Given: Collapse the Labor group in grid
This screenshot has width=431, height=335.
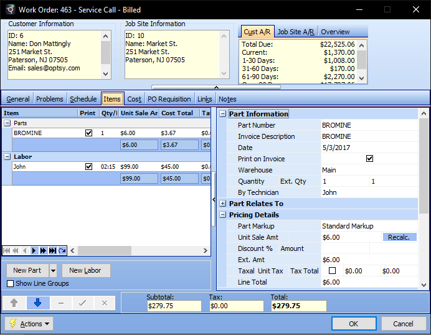Looking at the screenshot, I should click(x=7, y=157).
